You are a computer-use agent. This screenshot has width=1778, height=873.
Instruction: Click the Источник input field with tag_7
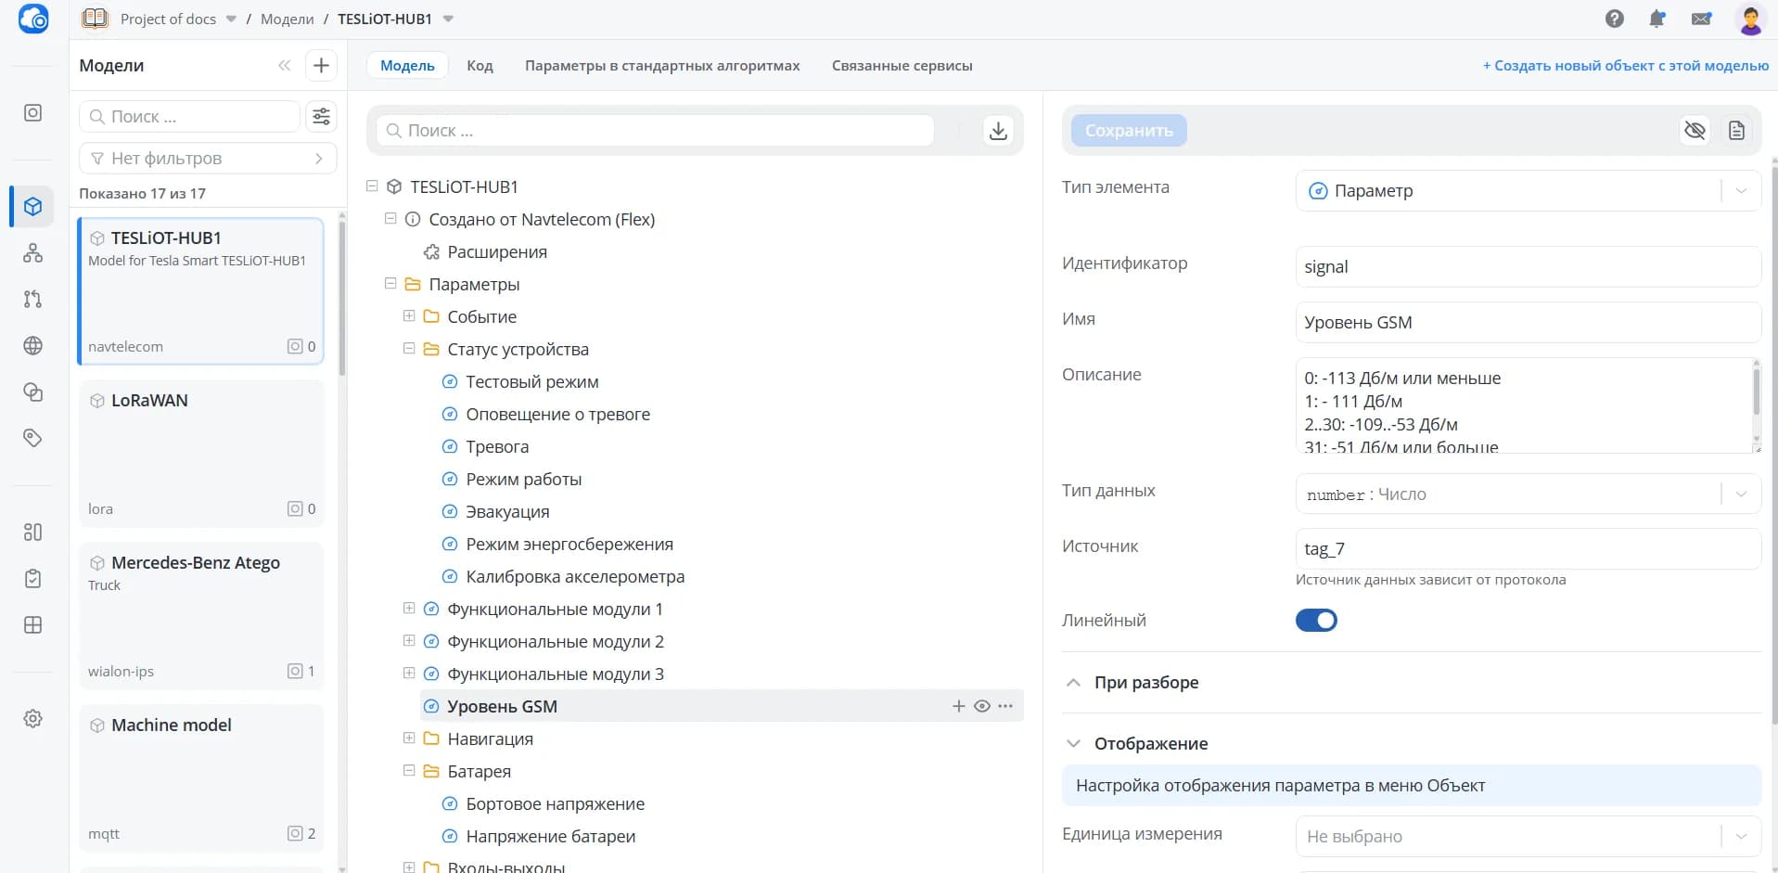(1528, 548)
